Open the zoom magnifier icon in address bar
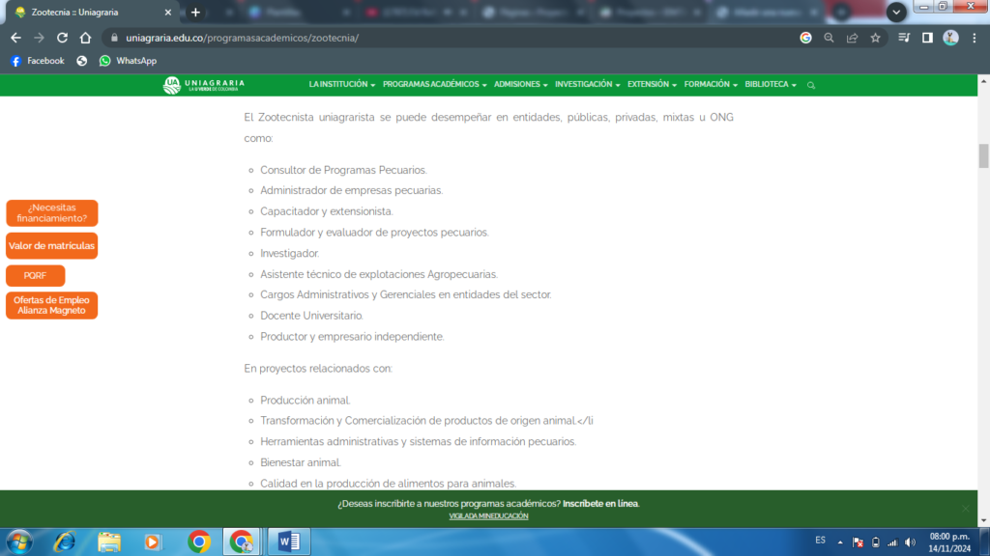This screenshot has width=990, height=556. pyautogui.click(x=829, y=38)
